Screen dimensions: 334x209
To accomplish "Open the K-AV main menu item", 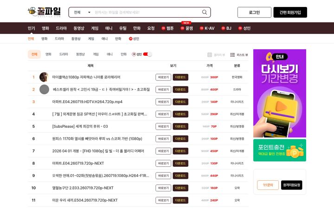I will 207,28.
